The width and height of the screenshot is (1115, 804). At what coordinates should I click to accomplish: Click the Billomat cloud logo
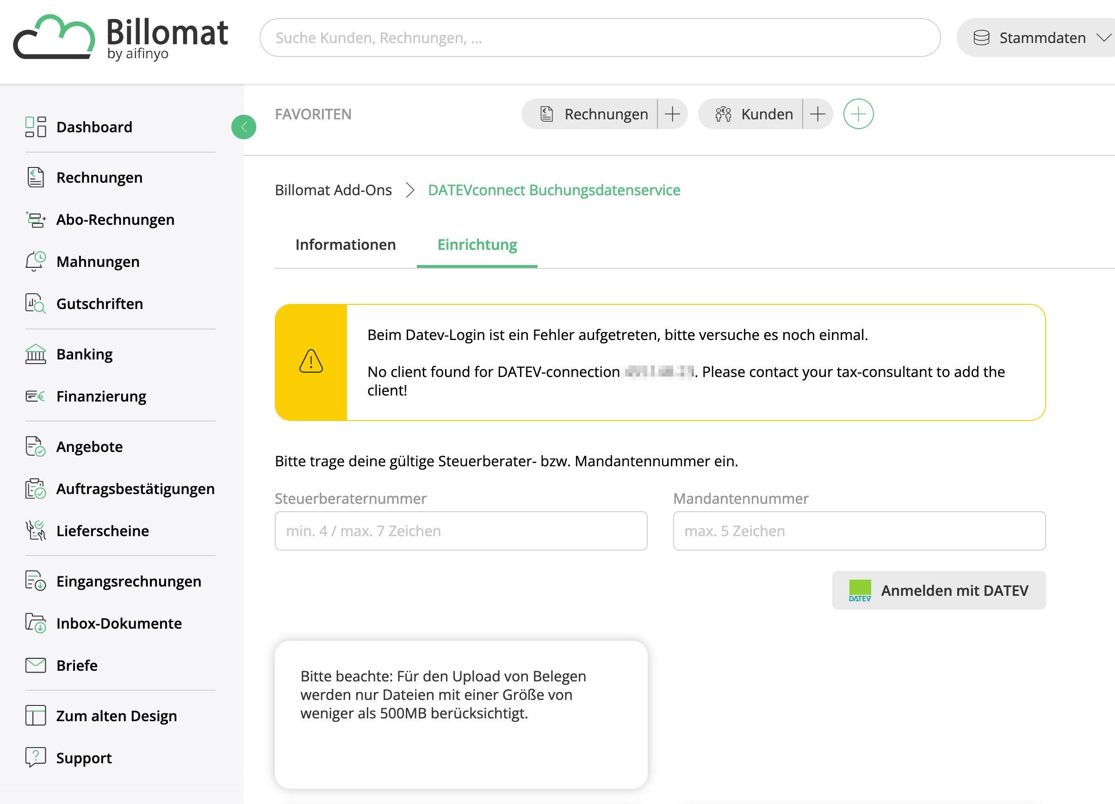click(x=54, y=37)
